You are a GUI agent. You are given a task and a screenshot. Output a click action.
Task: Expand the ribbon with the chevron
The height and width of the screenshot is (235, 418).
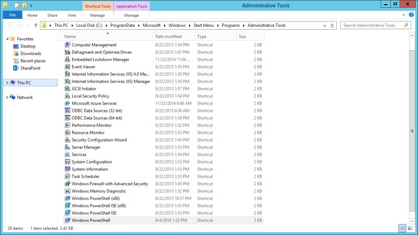click(x=403, y=15)
